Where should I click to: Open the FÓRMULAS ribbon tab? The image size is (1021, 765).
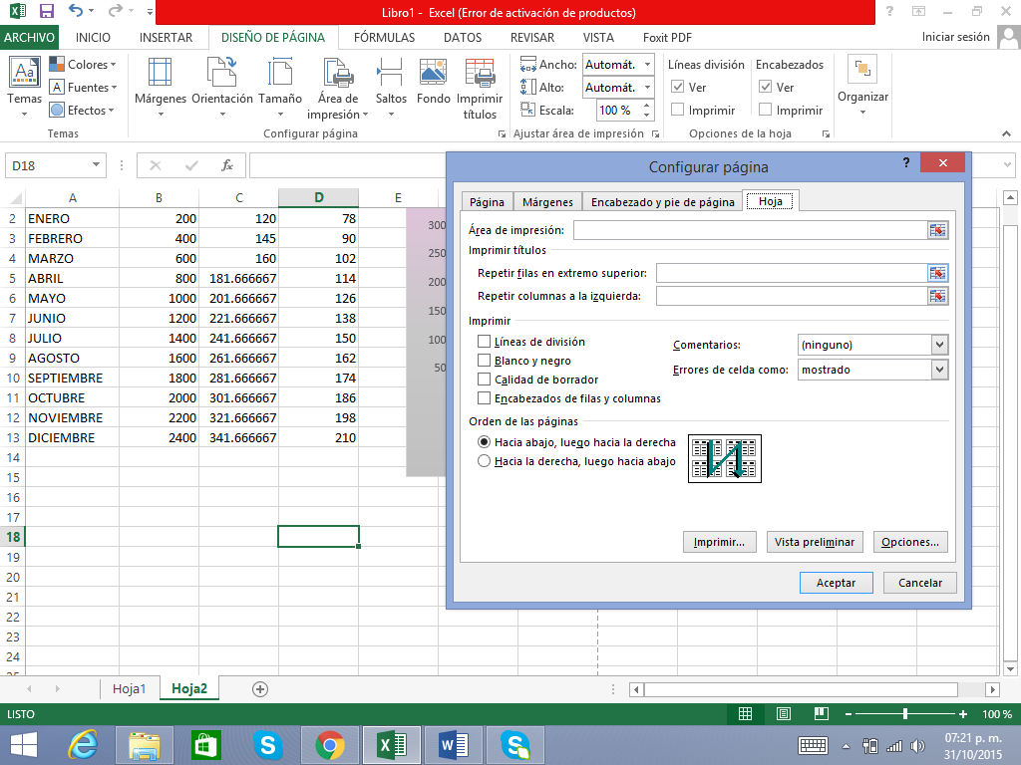(x=384, y=38)
